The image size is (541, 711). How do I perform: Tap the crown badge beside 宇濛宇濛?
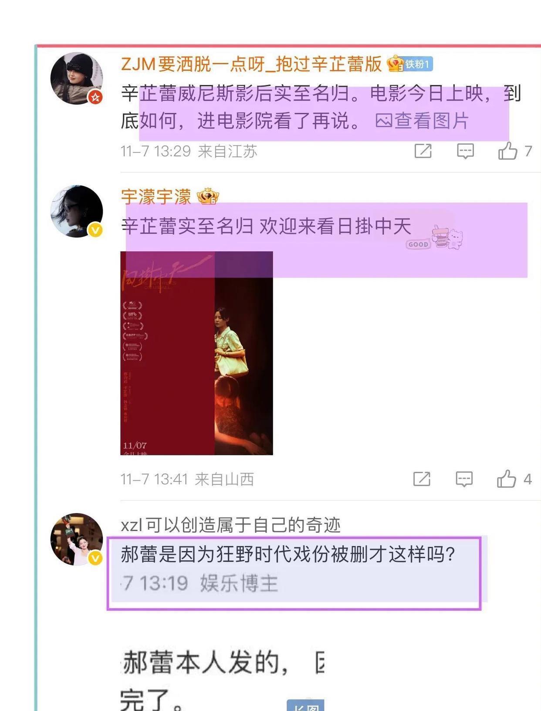point(208,196)
